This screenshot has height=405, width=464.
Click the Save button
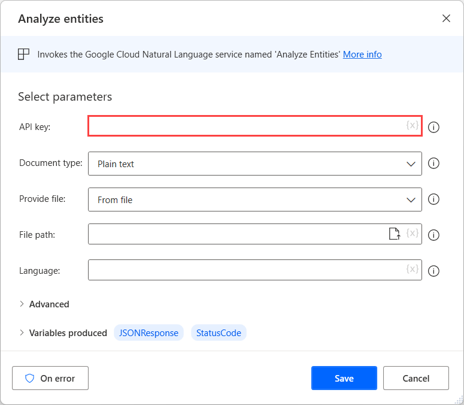(x=344, y=378)
